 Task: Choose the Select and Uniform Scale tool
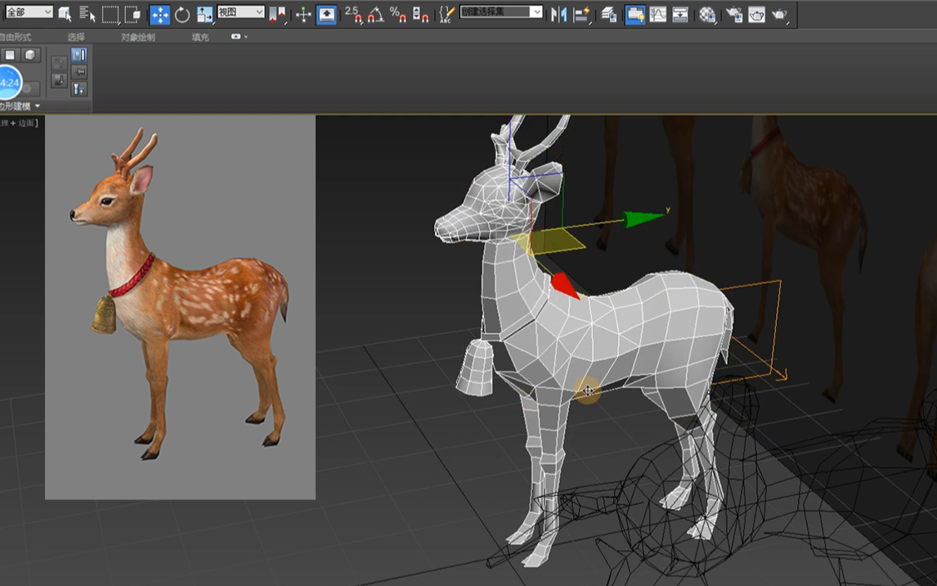coord(204,15)
